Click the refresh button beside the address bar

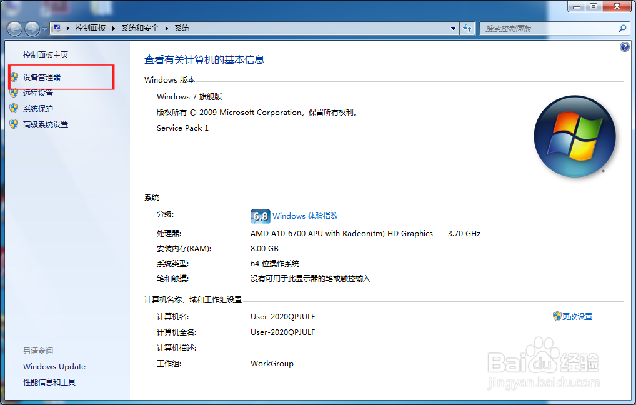pos(467,28)
